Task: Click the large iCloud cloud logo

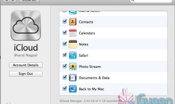Action: (26, 25)
